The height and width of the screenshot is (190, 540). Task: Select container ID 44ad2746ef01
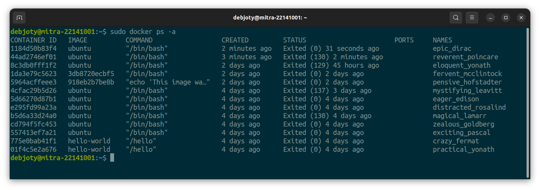point(33,57)
